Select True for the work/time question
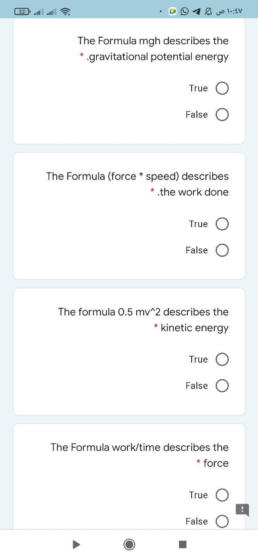The height and width of the screenshot is (560, 258). pyautogui.click(x=222, y=495)
